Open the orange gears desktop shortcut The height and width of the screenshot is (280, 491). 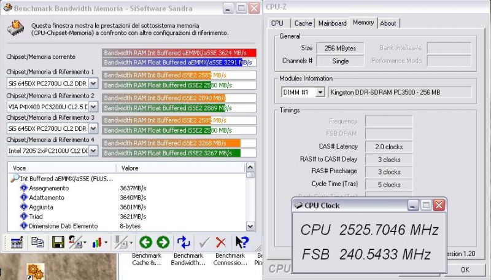click(35, 271)
